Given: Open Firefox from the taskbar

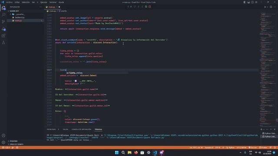Looking at the screenshot, I should (x=136, y=153).
